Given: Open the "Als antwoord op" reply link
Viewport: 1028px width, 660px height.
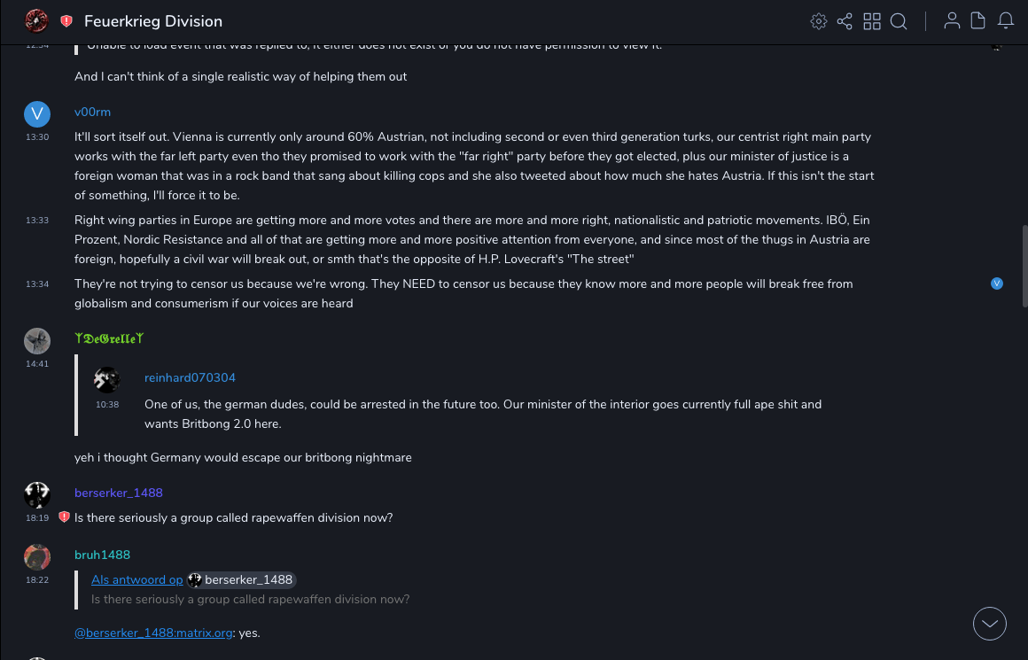Looking at the screenshot, I should point(136,579).
